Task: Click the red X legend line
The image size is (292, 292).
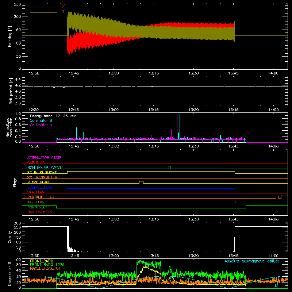Action: point(43,8)
